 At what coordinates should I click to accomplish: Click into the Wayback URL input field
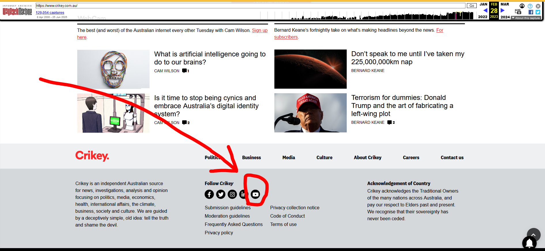click(250, 6)
